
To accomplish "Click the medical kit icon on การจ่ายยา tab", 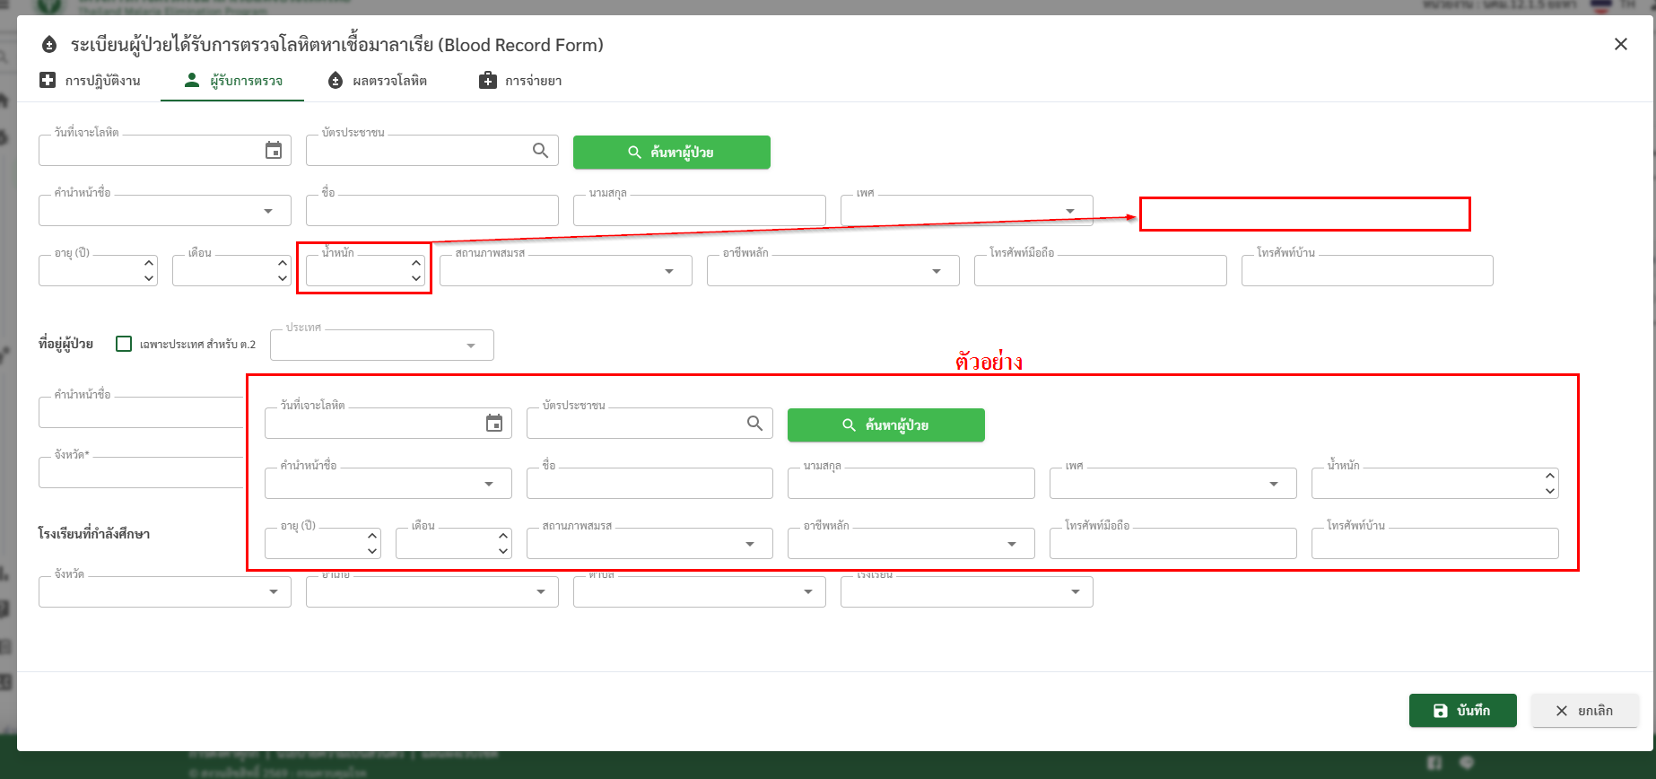I will pyautogui.click(x=487, y=81).
